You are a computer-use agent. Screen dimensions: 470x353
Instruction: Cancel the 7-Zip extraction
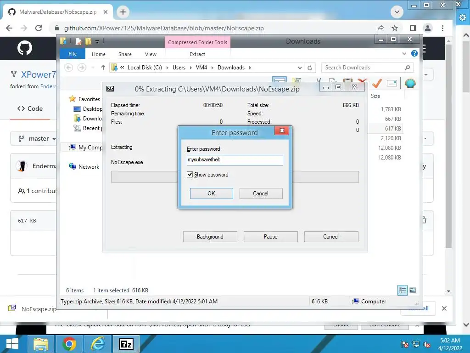pyautogui.click(x=331, y=237)
